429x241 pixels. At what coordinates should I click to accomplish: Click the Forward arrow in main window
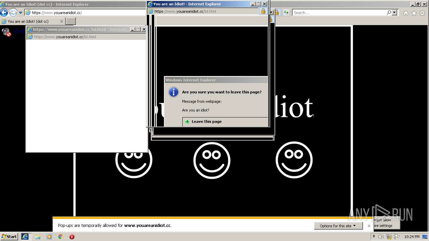[x=13, y=13]
